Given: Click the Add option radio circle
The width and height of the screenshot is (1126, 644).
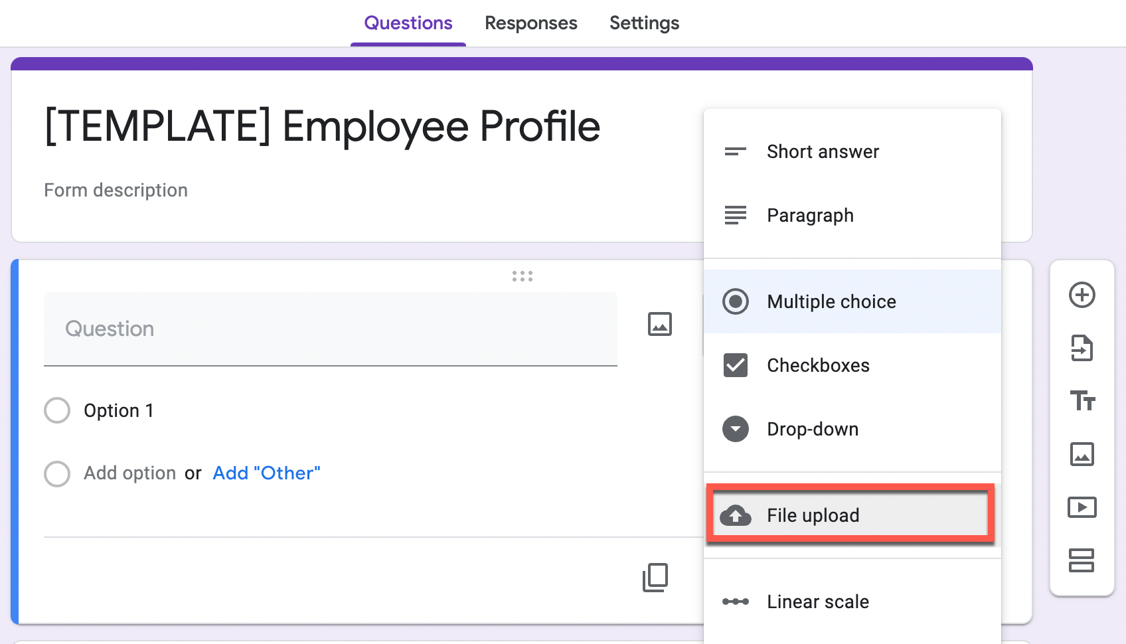Looking at the screenshot, I should (x=57, y=474).
